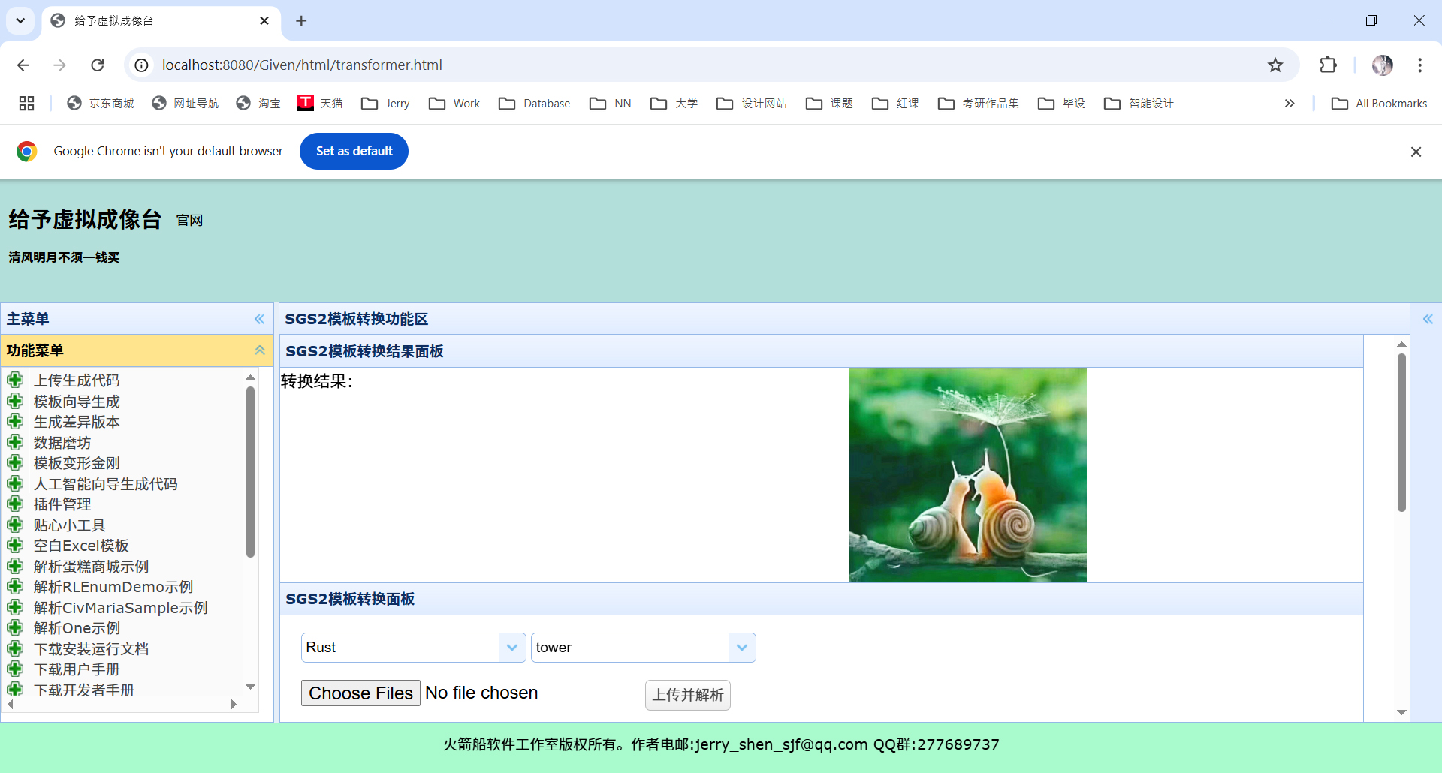Click the browser extensions puzzle icon

click(1328, 65)
